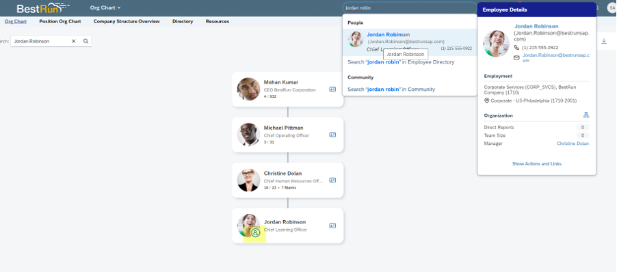
Task: Clear the Jordan Robinson search field
Action: click(73, 41)
